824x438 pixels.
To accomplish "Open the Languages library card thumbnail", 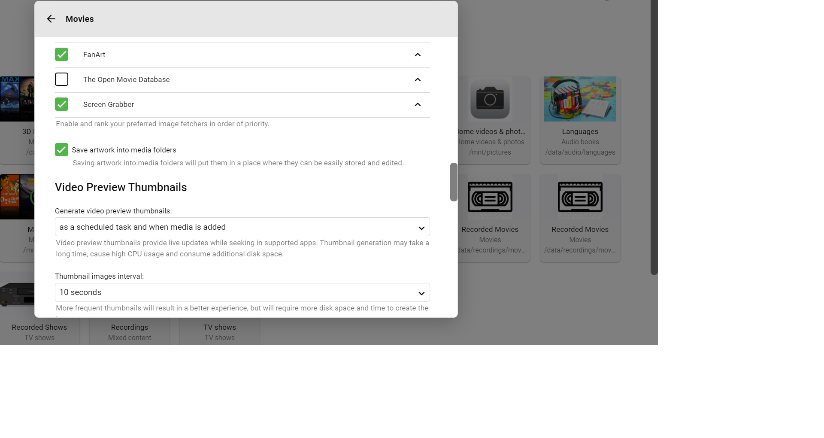I will click(x=580, y=99).
